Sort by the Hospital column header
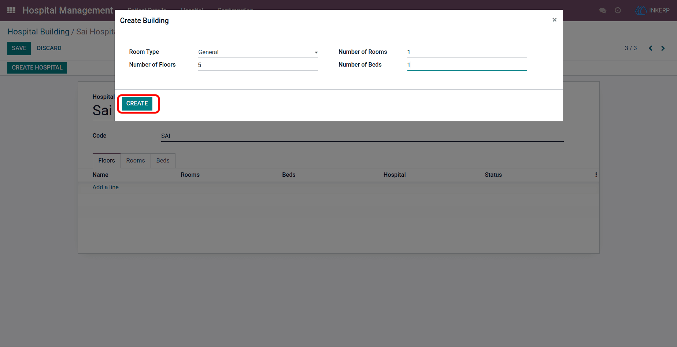The height and width of the screenshot is (347, 677). click(x=395, y=175)
